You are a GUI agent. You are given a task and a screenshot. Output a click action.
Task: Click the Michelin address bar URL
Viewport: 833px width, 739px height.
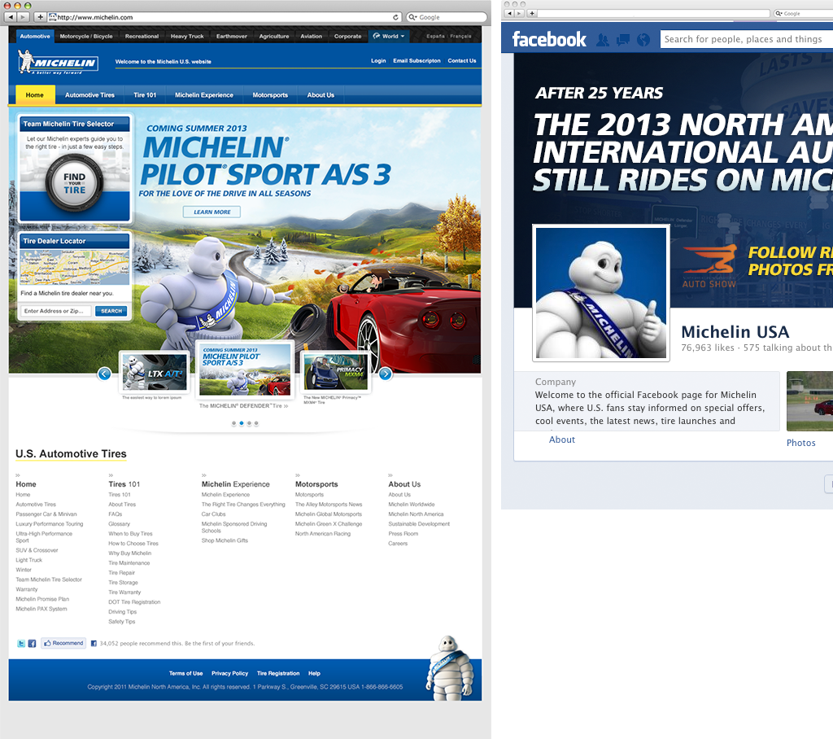click(x=225, y=17)
